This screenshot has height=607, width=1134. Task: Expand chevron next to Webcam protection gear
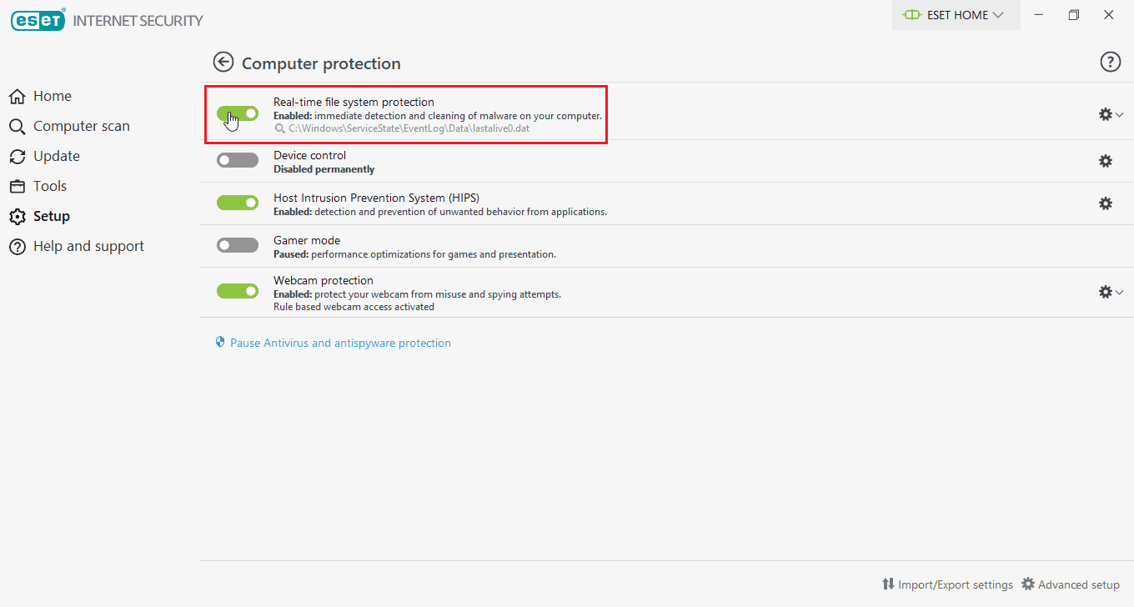(1120, 293)
